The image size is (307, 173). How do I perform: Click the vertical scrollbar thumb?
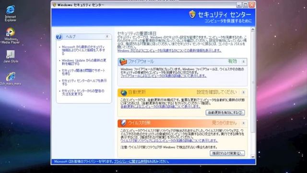253,82
